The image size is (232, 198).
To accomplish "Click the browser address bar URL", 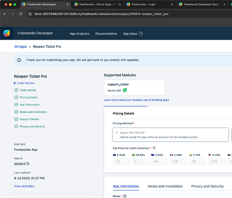I will tap(101, 14).
